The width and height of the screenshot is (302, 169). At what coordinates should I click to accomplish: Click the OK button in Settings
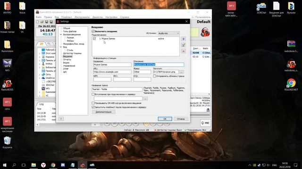click(x=165, y=119)
